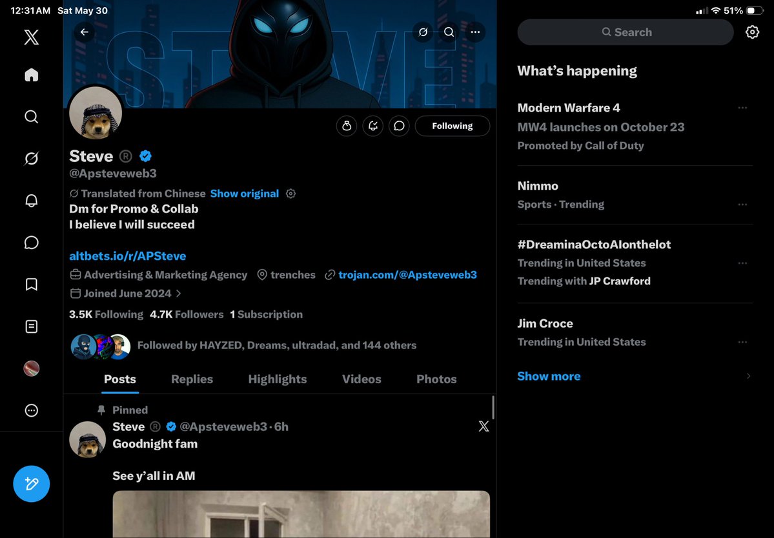Image resolution: width=774 pixels, height=538 pixels.
Task: Open More options circle in sidebar
Action: click(x=31, y=410)
